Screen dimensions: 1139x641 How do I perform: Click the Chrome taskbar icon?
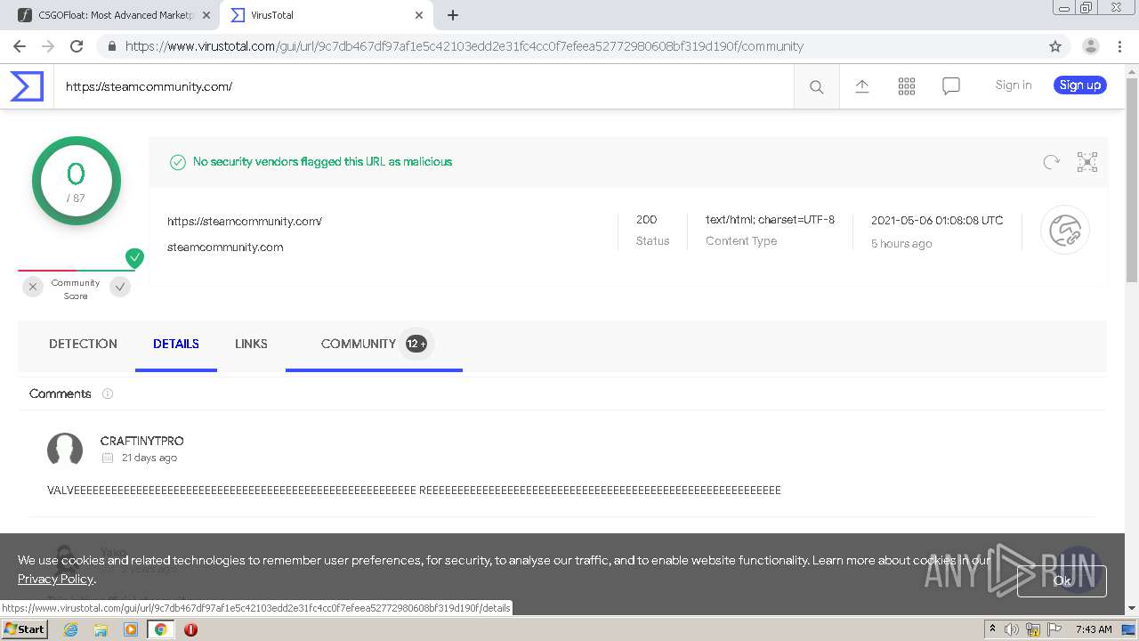click(161, 629)
